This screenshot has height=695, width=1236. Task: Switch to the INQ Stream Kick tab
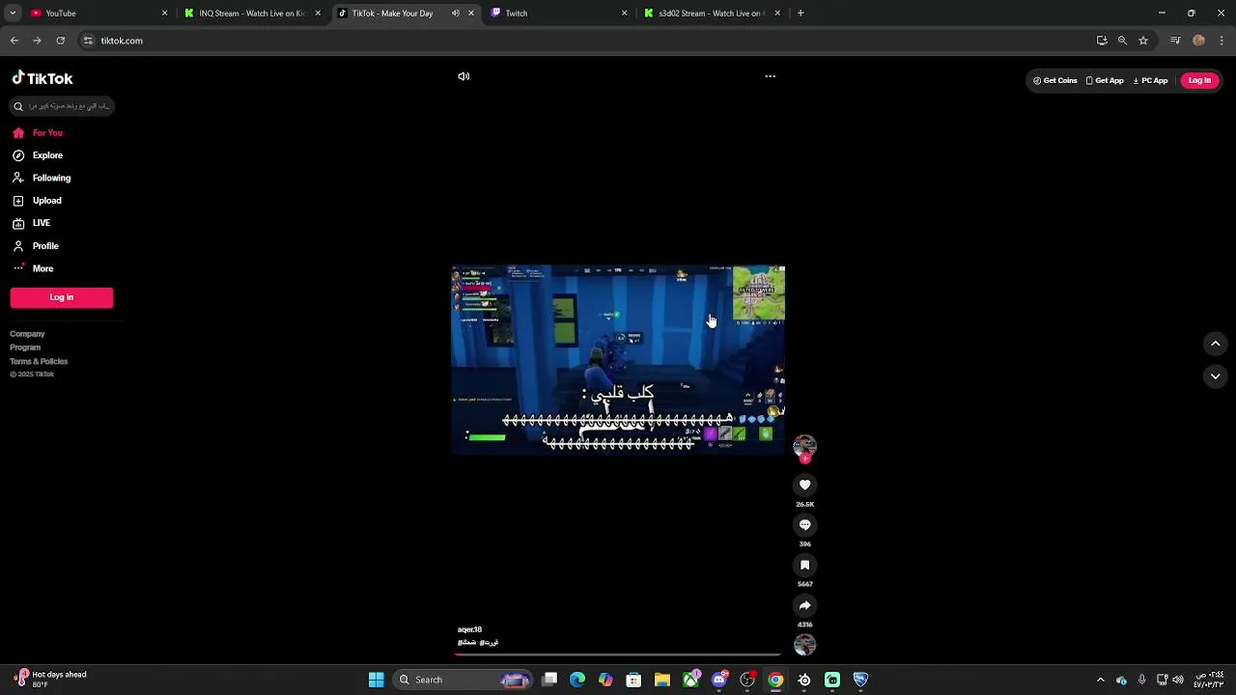[251, 14]
